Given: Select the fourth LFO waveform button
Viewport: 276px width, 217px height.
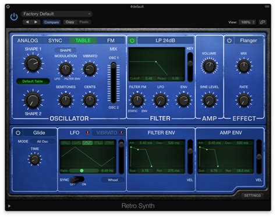Looking at the screenshot, I should point(98,143).
